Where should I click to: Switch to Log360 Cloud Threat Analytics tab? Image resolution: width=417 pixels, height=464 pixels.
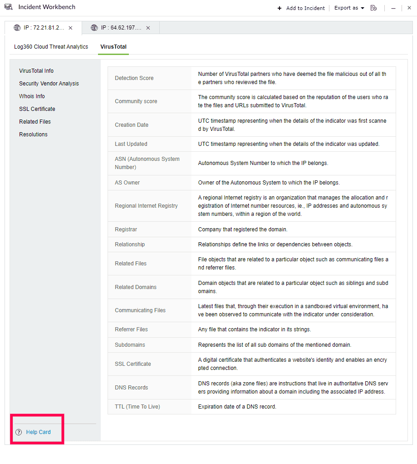coord(51,46)
